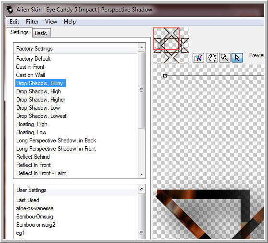Click the Factory Settings list header
The image size is (268, 243).
point(75,49)
